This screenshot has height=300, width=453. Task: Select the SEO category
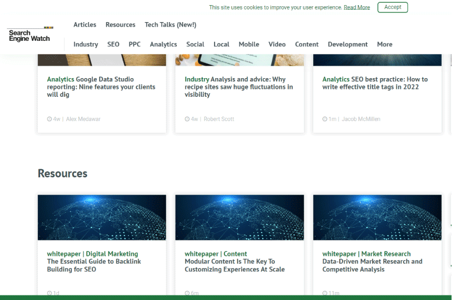113,45
